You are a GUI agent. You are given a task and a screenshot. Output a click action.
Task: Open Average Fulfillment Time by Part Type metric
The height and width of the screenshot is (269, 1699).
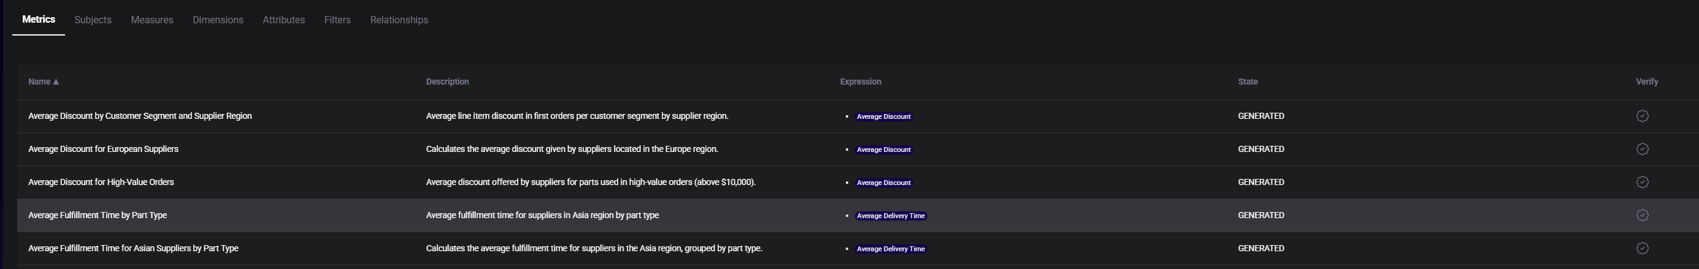[98, 215]
